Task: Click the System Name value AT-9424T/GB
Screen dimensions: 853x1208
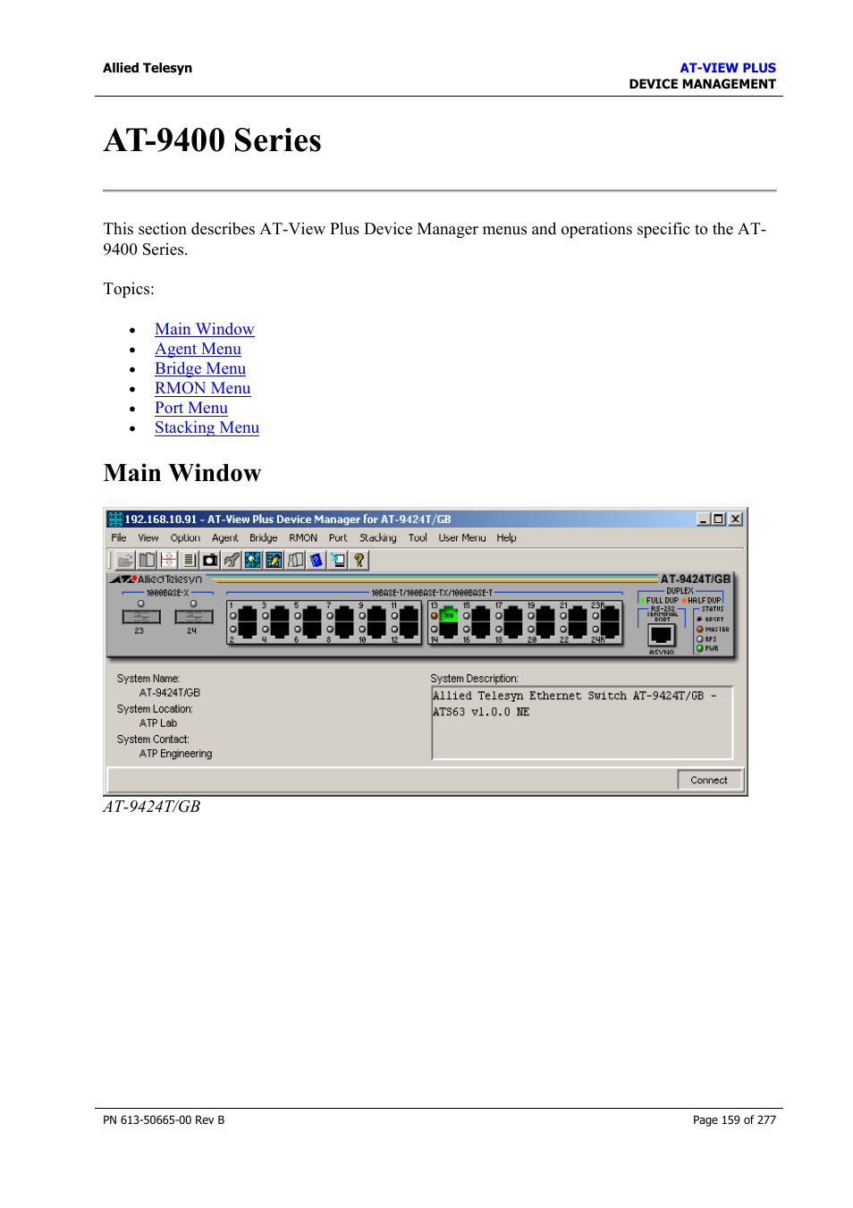Action: (x=170, y=693)
